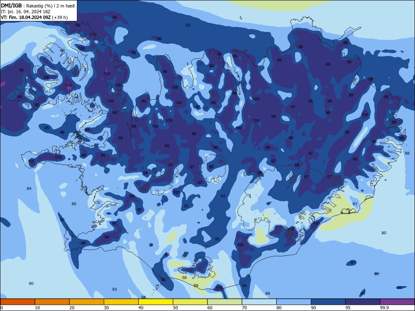This screenshot has height=311, width=415.
Task: Click the '(+39 h)' forecast offset text
Action: click(x=60, y=17)
